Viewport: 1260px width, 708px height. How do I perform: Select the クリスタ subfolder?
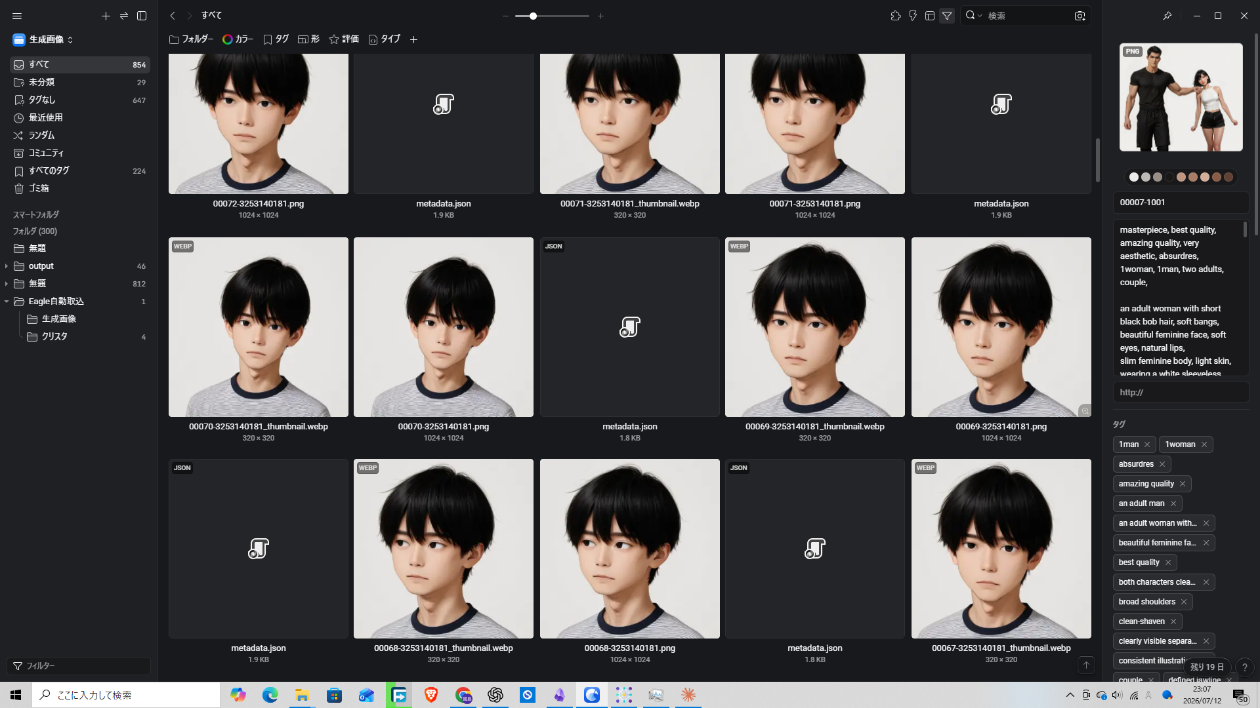coord(87,337)
